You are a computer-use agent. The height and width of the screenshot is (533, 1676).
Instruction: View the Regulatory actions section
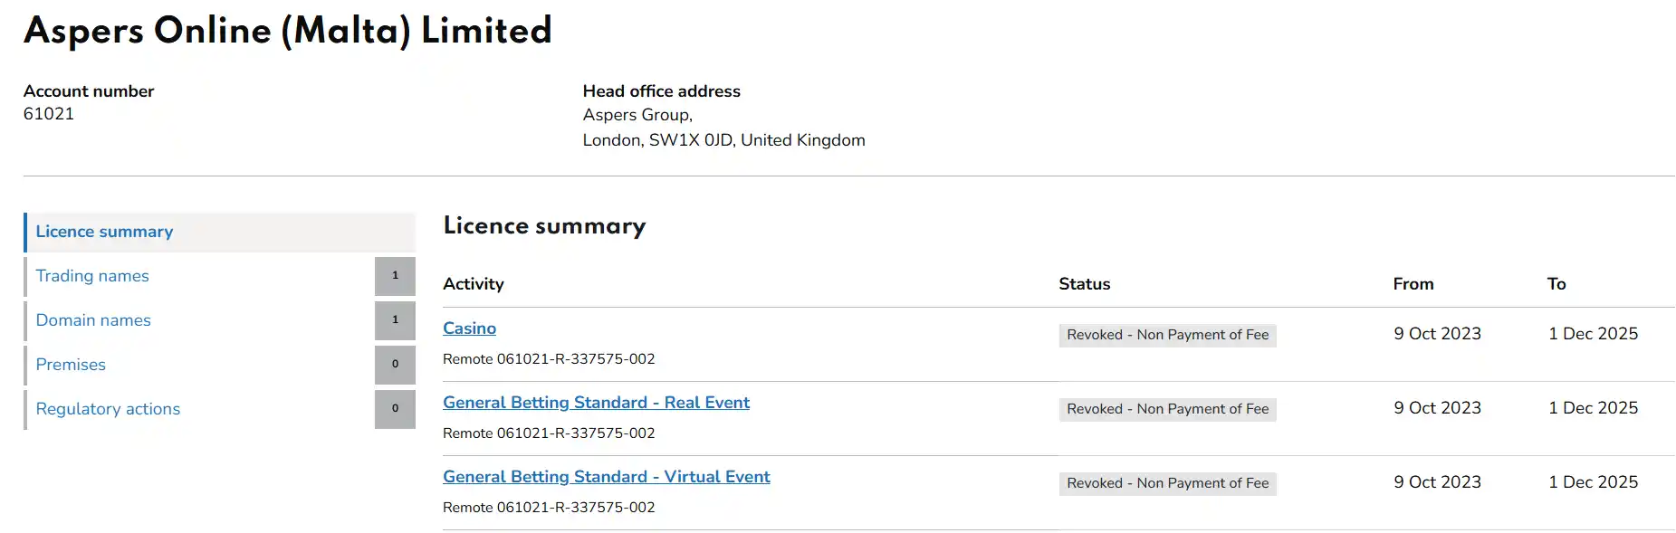coord(108,409)
